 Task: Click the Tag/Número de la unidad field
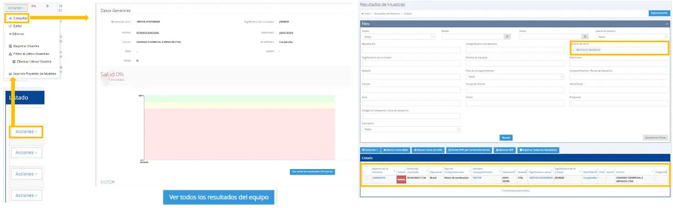click(x=411, y=63)
